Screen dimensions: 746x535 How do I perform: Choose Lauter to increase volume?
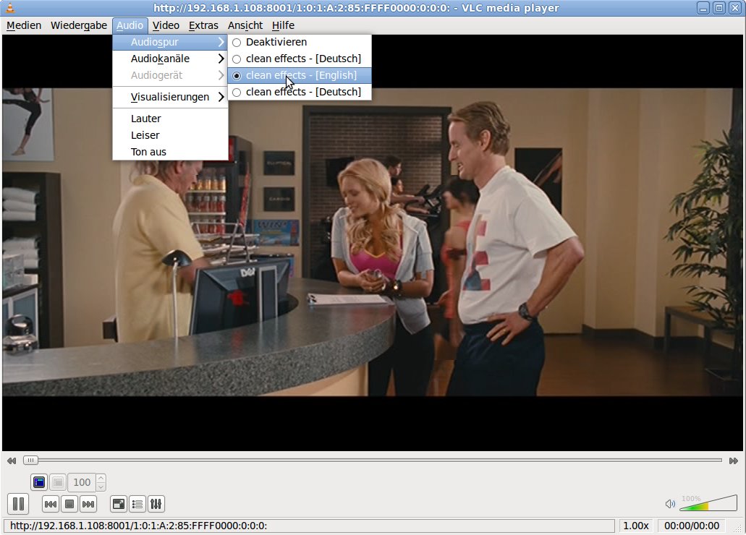[x=170, y=119]
